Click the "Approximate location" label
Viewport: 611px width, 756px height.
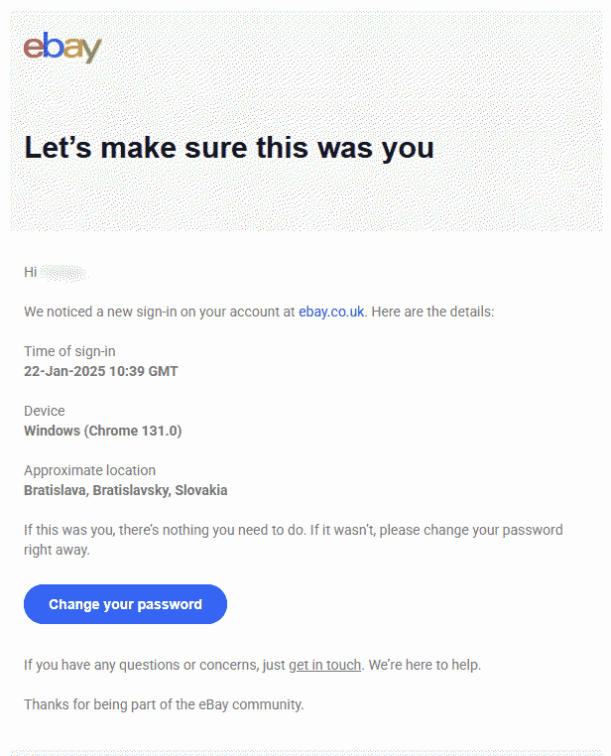pos(89,470)
